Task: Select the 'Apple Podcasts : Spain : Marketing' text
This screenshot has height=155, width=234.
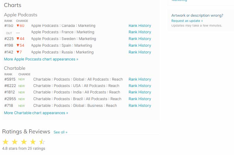Action: [61, 46]
